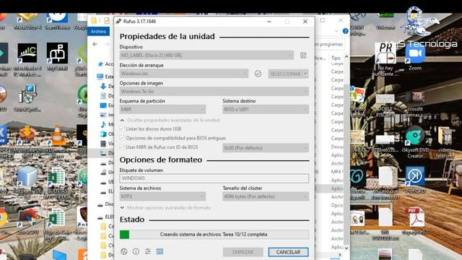The height and width of the screenshot is (260, 462).
Task: Open CUENTAS Excel file on desktop
Action: click(57, 183)
